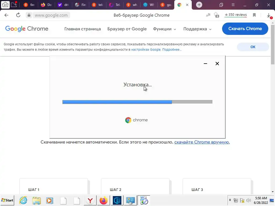Viewport: 275px width, 206px height.
Task: Open the Yahoo 'dri' tab
Action: 63,5
